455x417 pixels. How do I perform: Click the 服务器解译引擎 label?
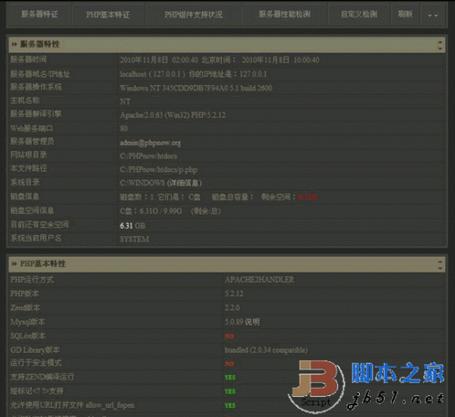36,114
